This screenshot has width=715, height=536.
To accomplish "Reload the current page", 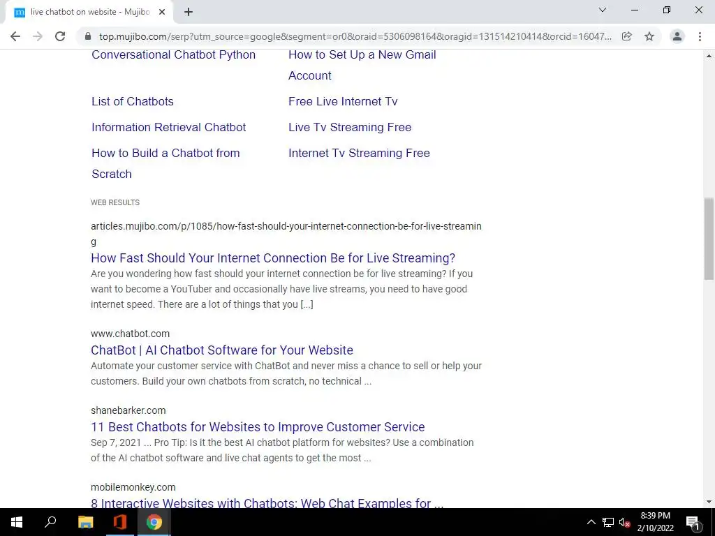I will (60, 36).
